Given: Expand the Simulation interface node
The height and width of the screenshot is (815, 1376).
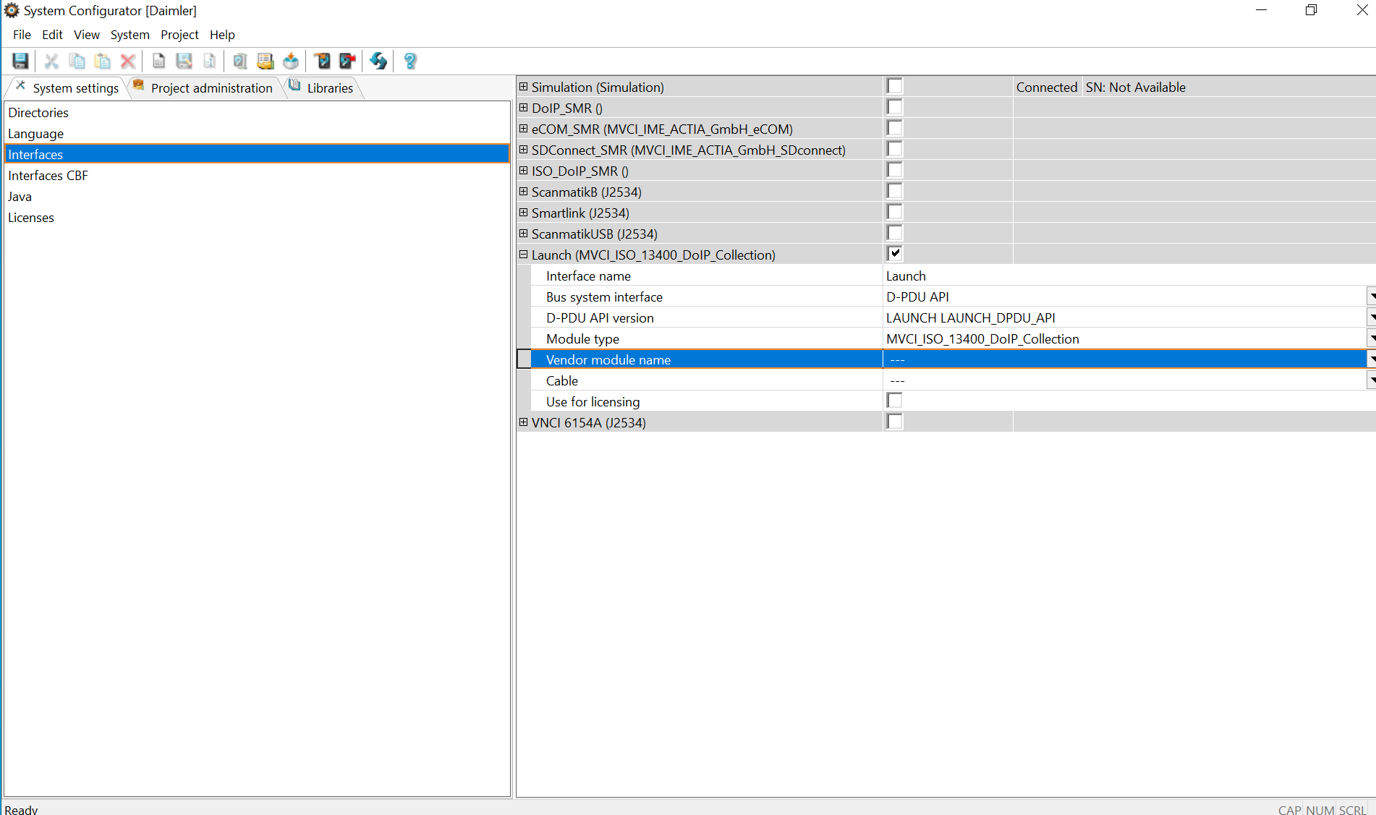Looking at the screenshot, I should (524, 87).
